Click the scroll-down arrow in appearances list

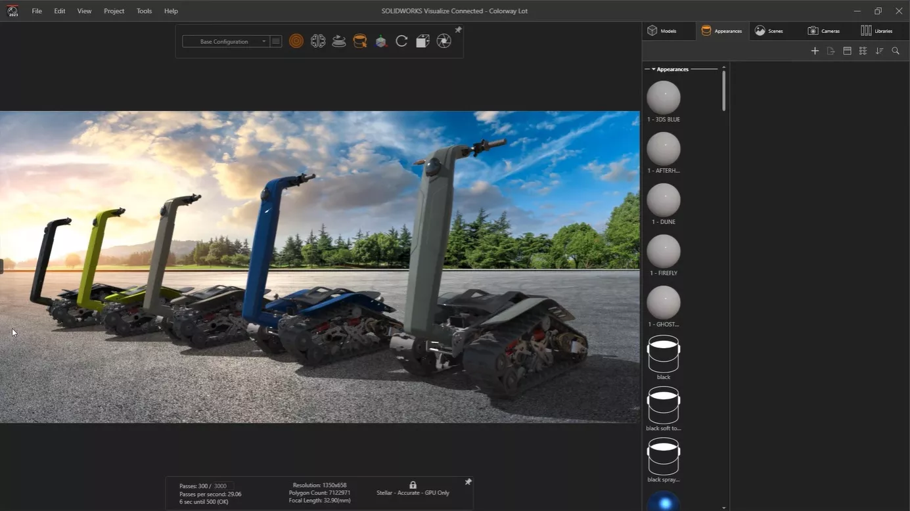pos(724,508)
